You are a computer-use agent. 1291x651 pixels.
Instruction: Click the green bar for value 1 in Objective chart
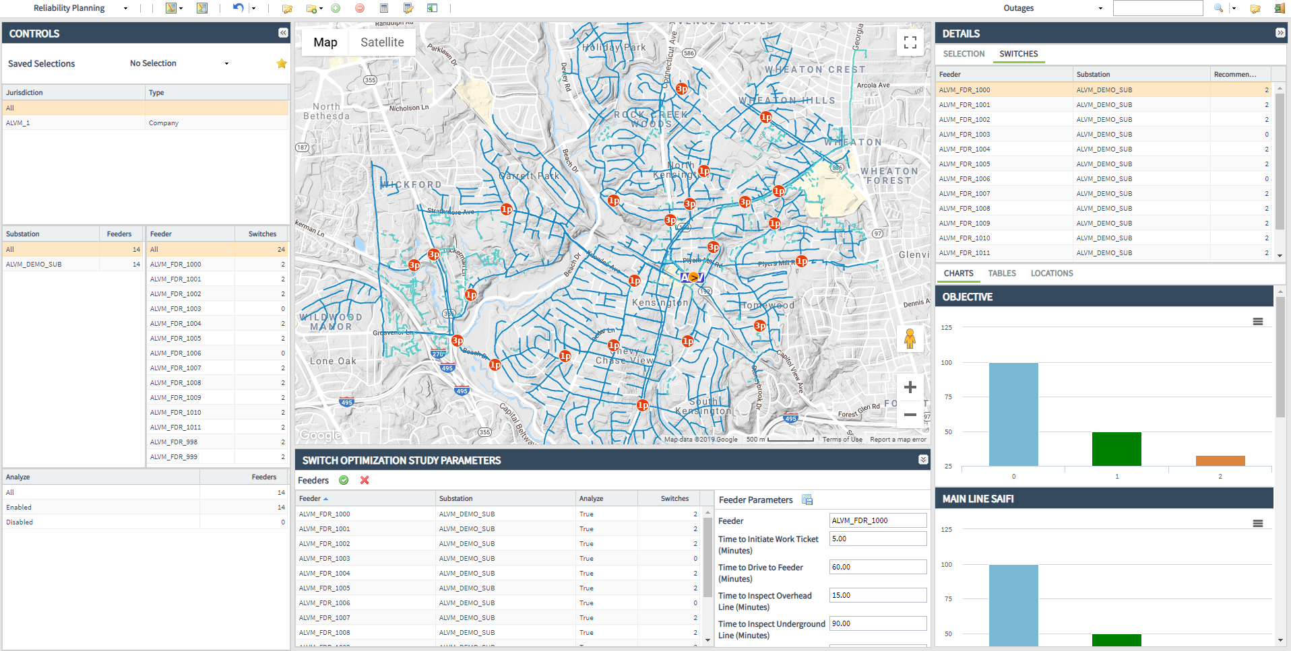[1116, 449]
